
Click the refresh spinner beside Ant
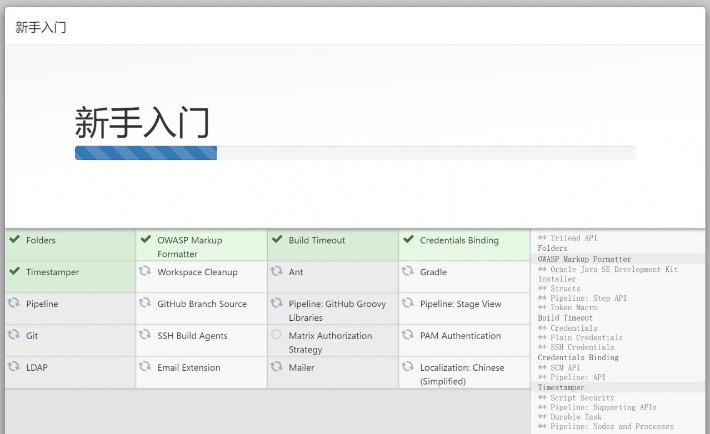(x=276, y=271)
